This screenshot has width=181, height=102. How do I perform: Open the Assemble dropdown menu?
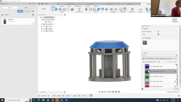click(x=114, y=12)
